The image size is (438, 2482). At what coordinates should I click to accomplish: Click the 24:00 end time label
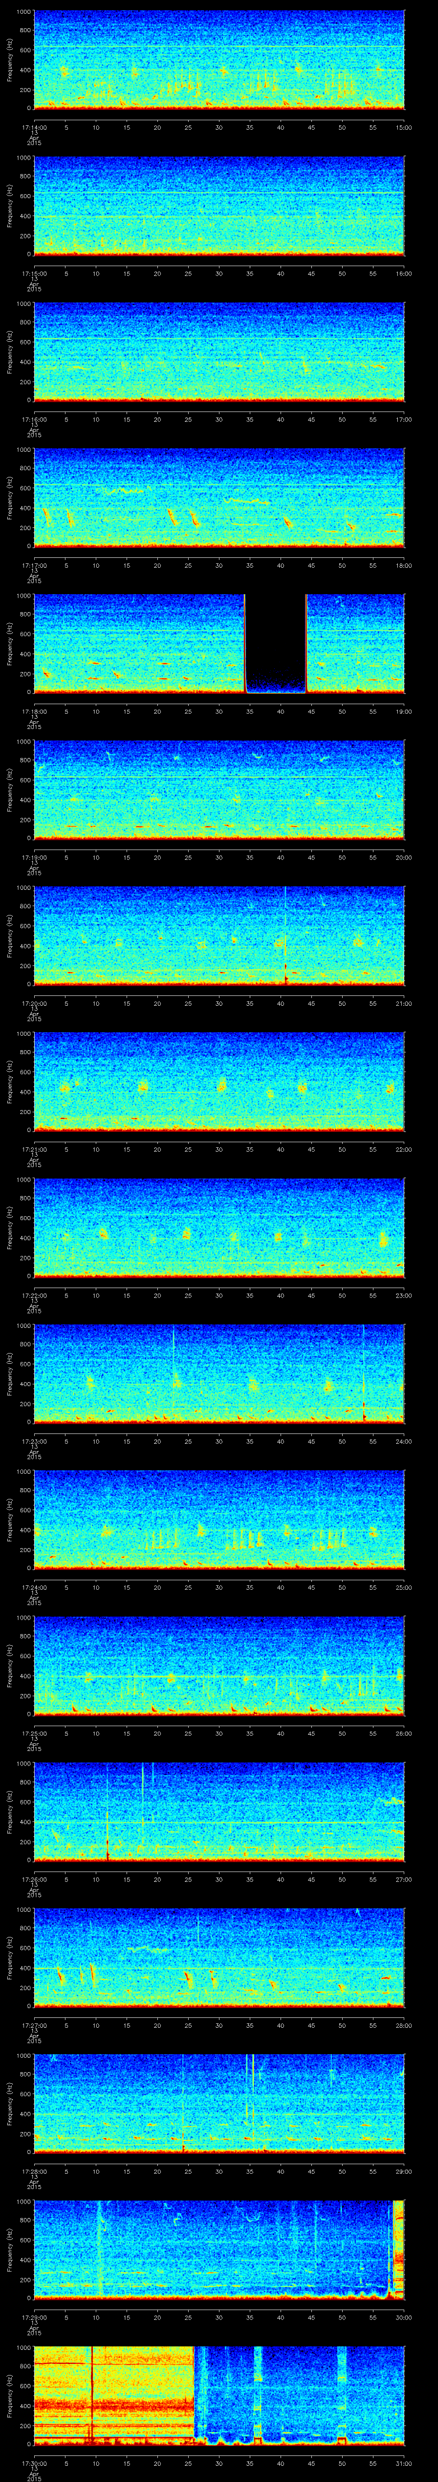point(403,1440)
